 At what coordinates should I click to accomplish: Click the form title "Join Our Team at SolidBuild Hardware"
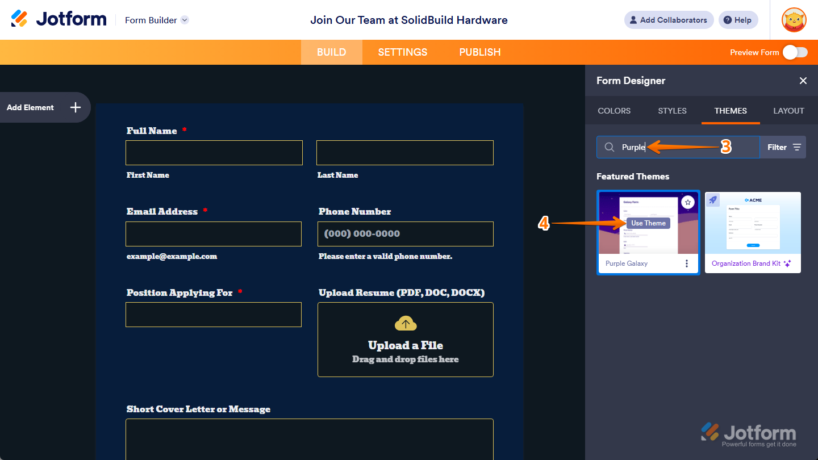coord(409,20)
